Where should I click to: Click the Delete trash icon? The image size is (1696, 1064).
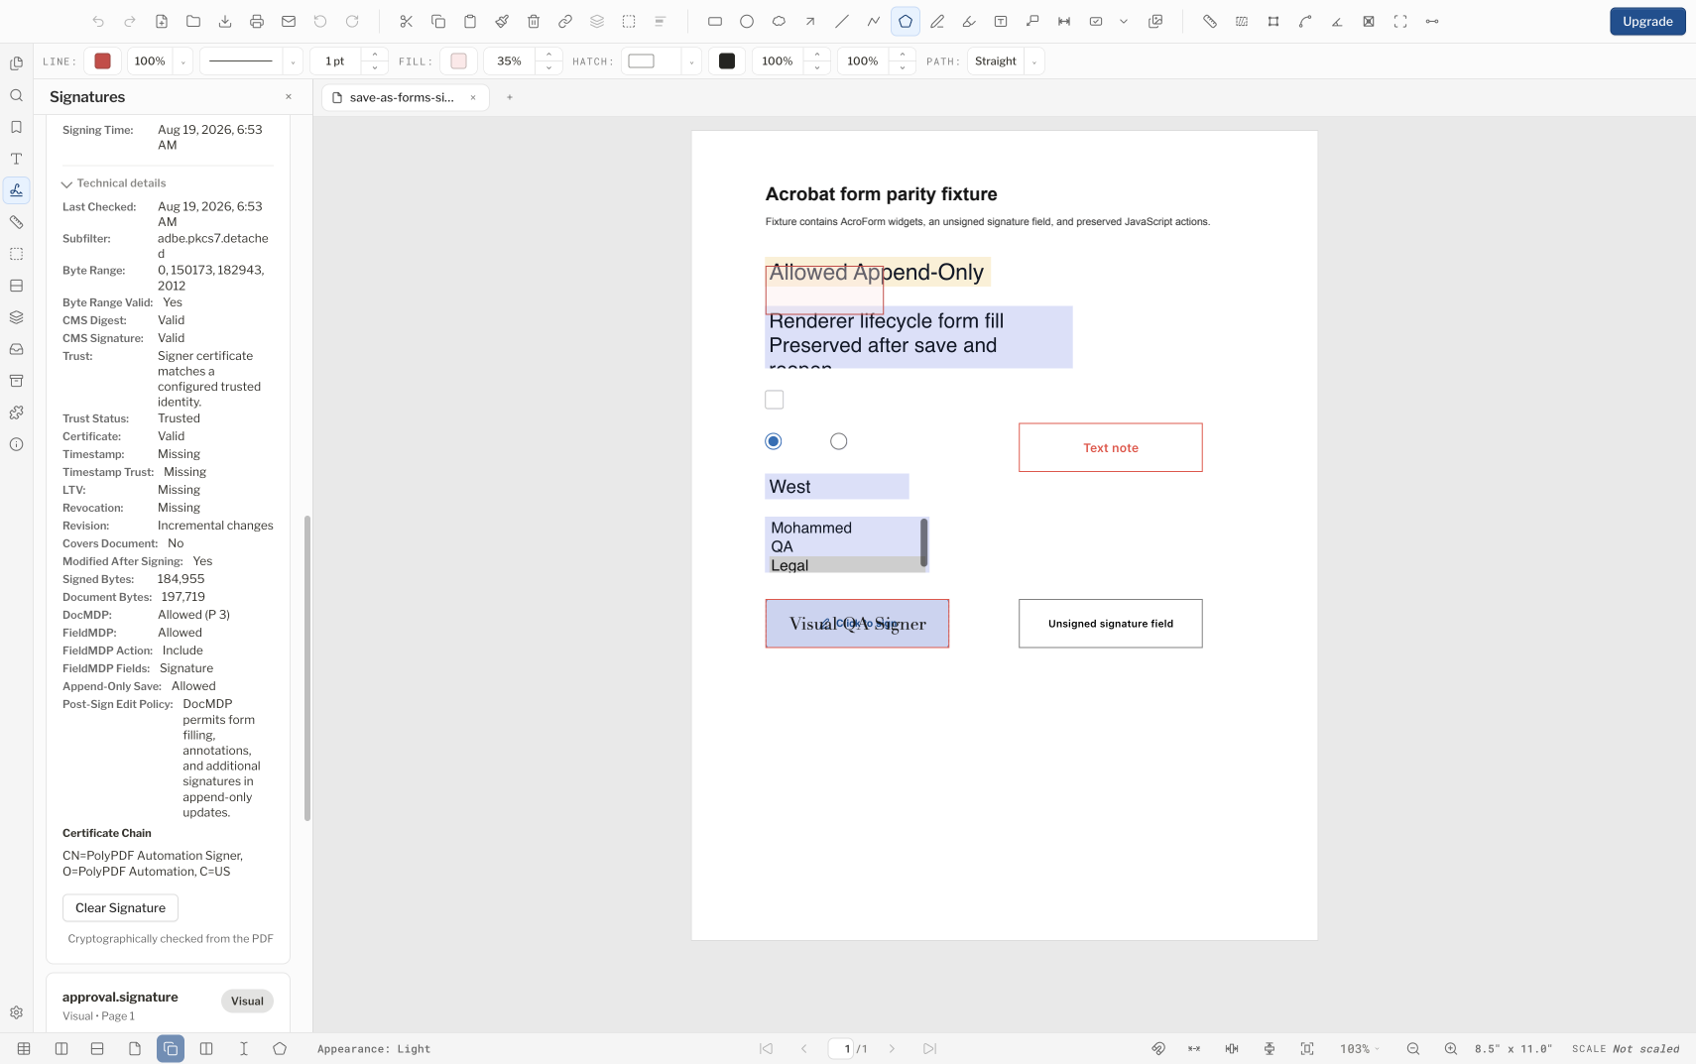(533, 21)
